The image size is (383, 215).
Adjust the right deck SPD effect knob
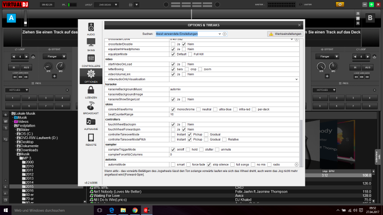coord(333,66)
